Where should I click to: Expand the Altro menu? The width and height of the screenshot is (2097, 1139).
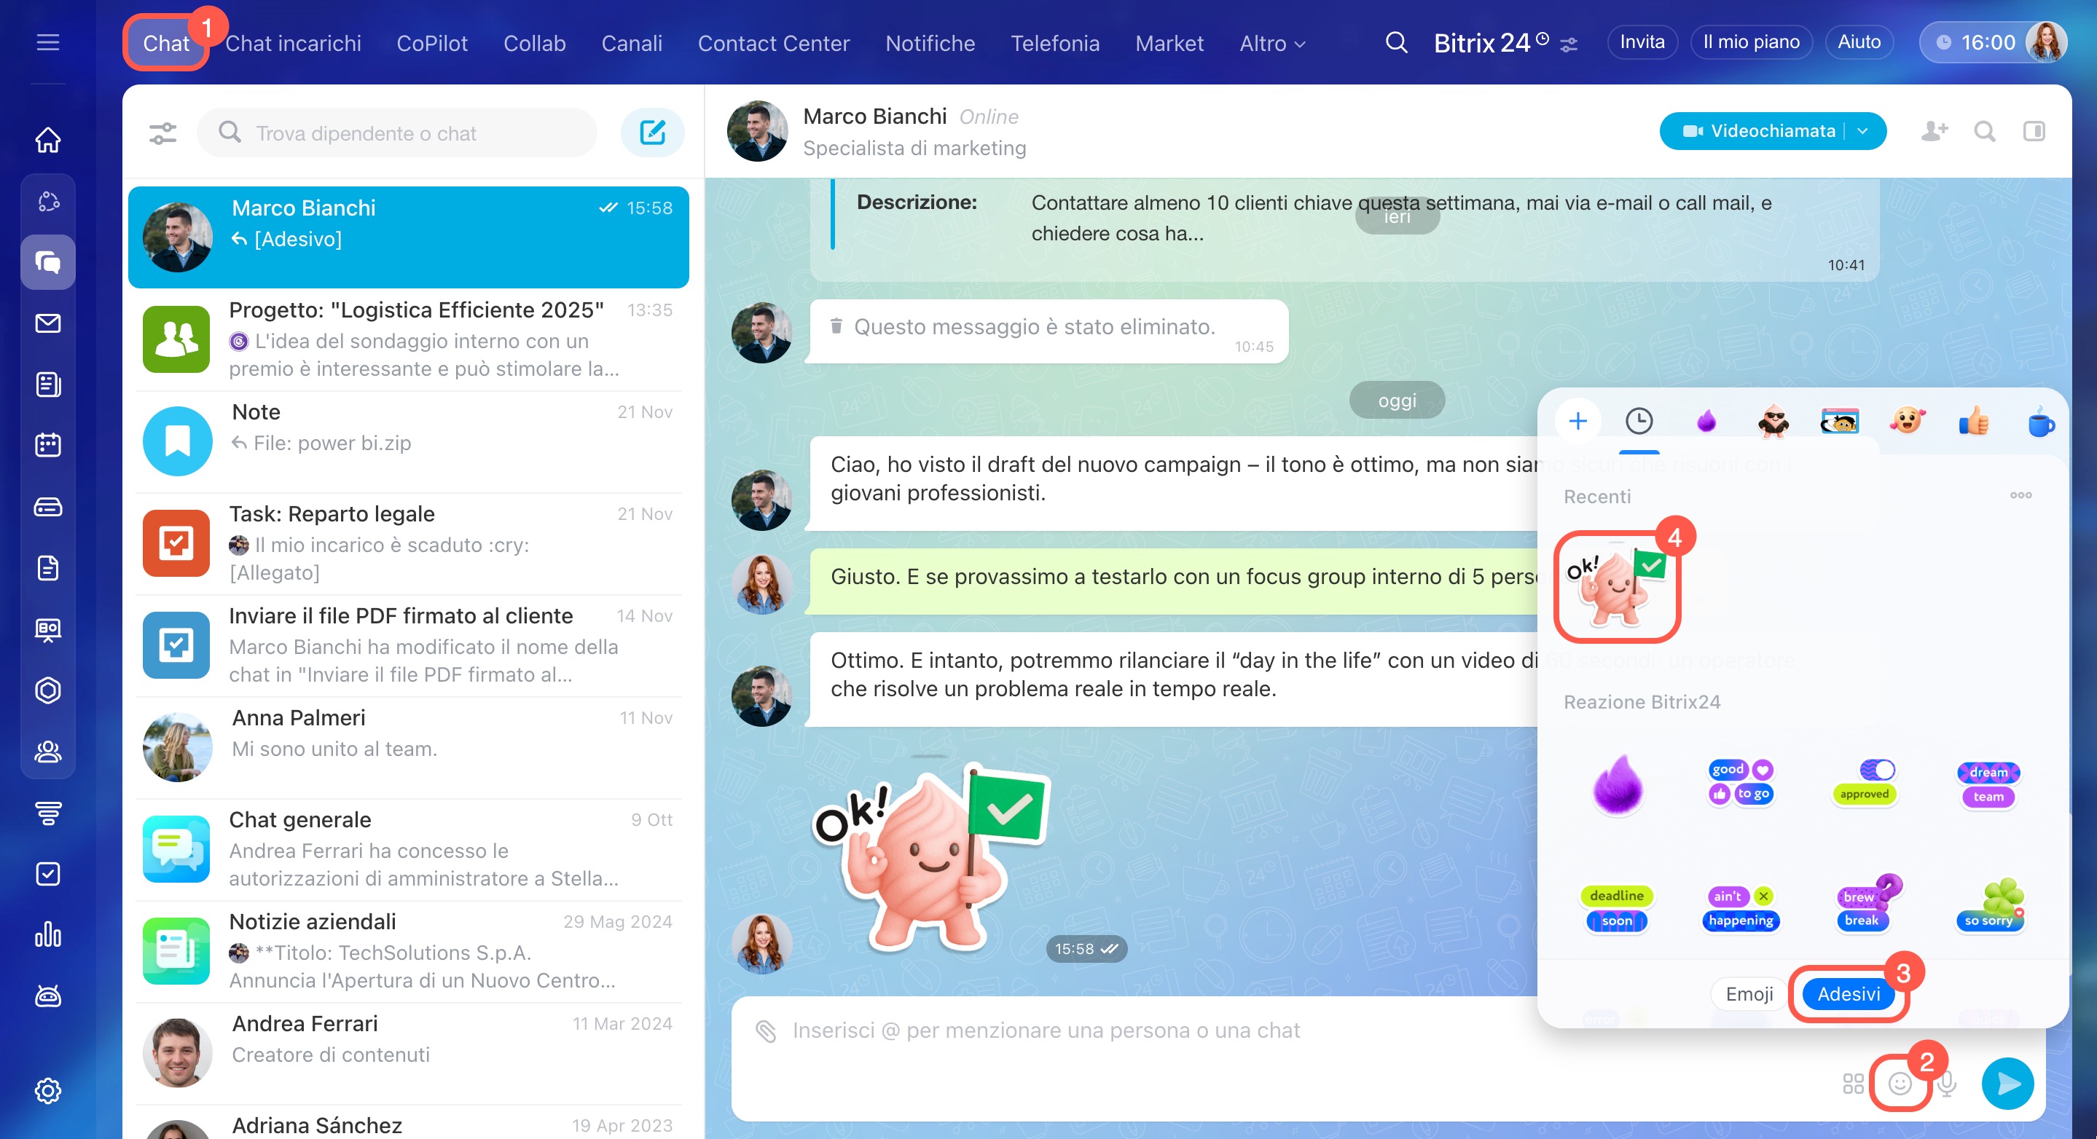point(1271,43)
